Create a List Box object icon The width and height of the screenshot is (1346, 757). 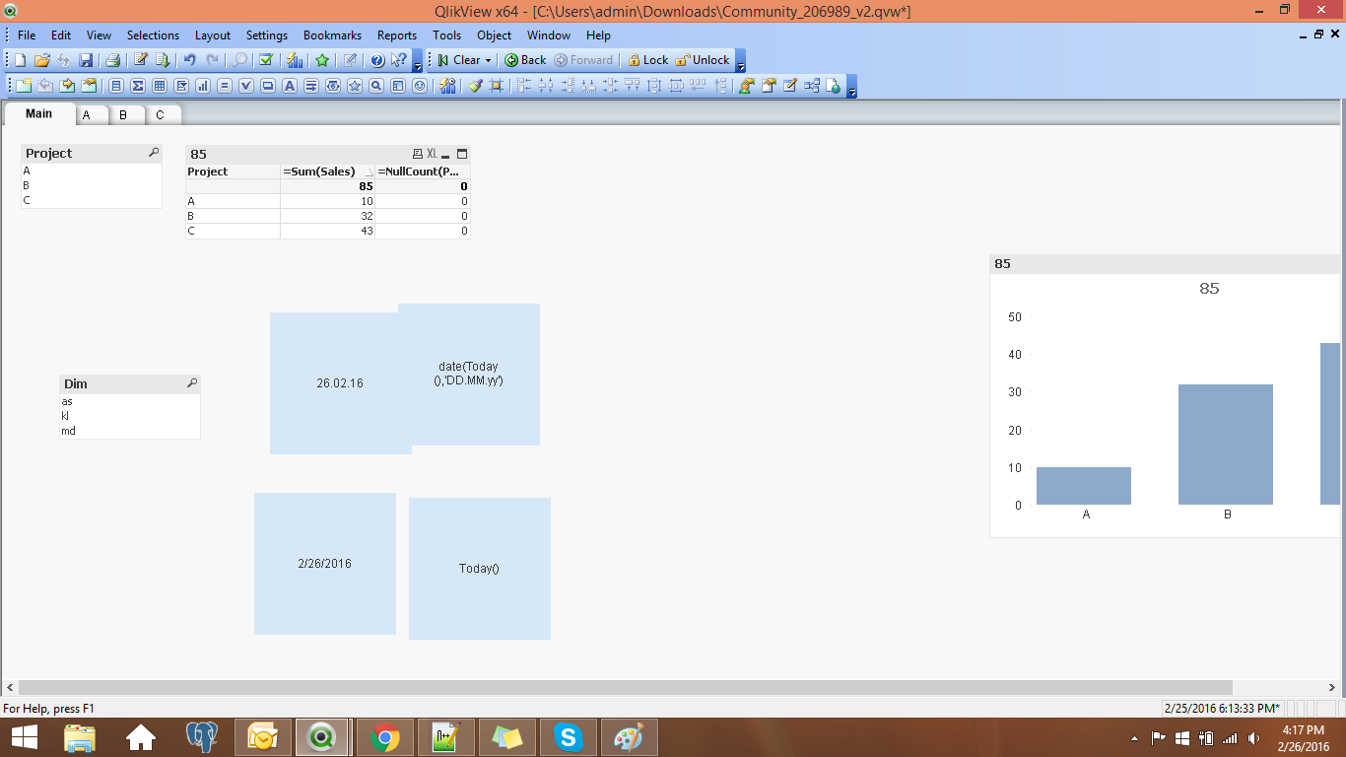(116, 86)
